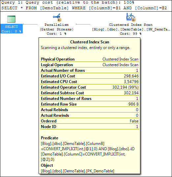
Task: Click the query text SELECT * FROM DemoTable
Action: click(84, 8)
